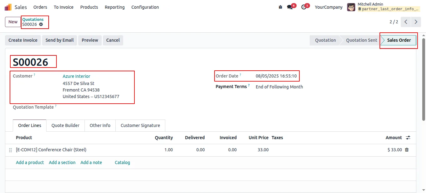Image resolution: width=426 pixels, height=193 pixels.
Task: Grab the Conference Chair row drag handle
Action: [x=11, y=150]
